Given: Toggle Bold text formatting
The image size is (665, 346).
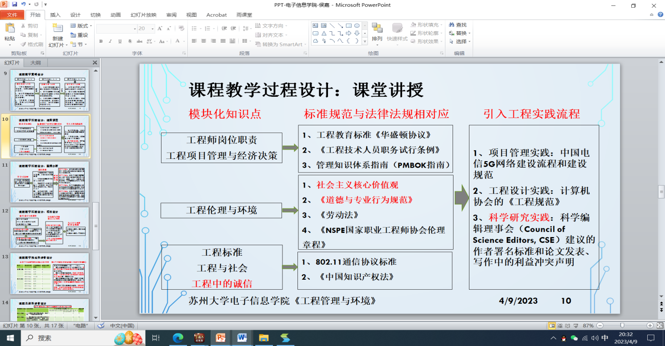Looking at the screenshot, I should tap(101, 41).
